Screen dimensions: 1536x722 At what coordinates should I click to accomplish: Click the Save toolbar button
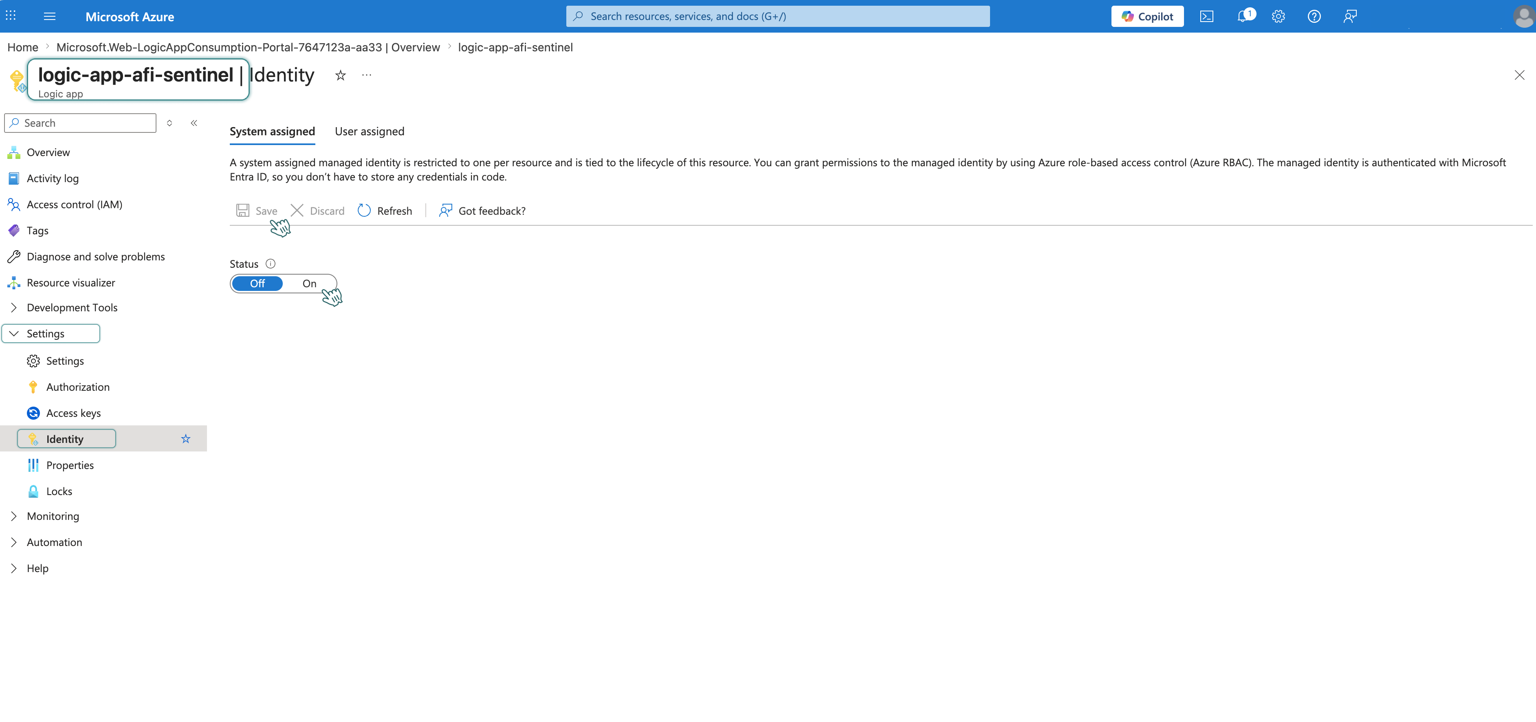[x=257, y=211]
